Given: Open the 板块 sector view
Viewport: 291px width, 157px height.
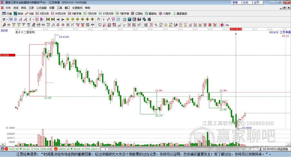Looking at the screenshot, I should click(x=18, y=14).
